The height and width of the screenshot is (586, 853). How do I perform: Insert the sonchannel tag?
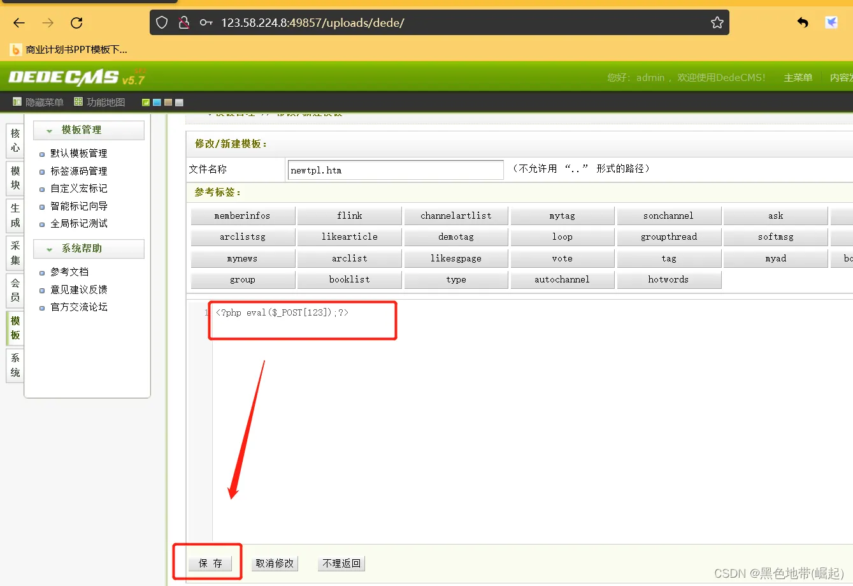point(669,216)
